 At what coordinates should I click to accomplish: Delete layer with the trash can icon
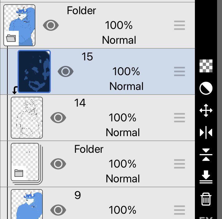tap(206, 199)
